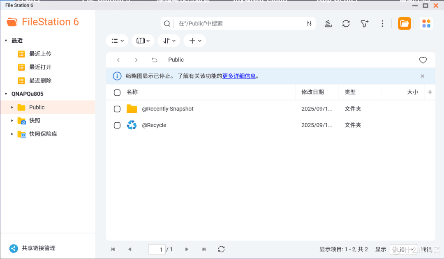444x259 pixels.
Task: Open the items-per-page display dropdown
Action: click(x=403, y=250)
